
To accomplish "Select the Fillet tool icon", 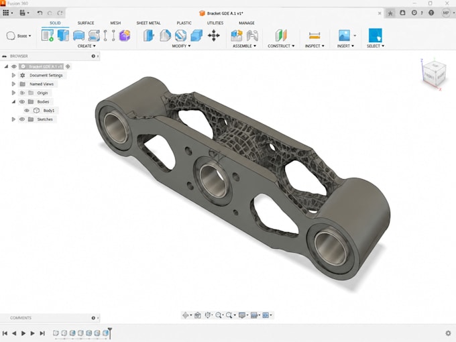I will [x=165, y=36].
